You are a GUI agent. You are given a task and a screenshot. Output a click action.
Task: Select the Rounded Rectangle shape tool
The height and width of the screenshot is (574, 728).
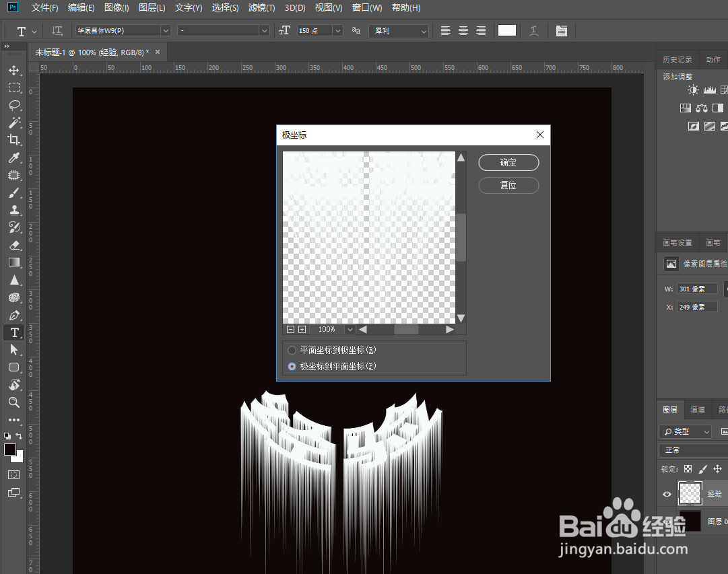tap(14, 367)
